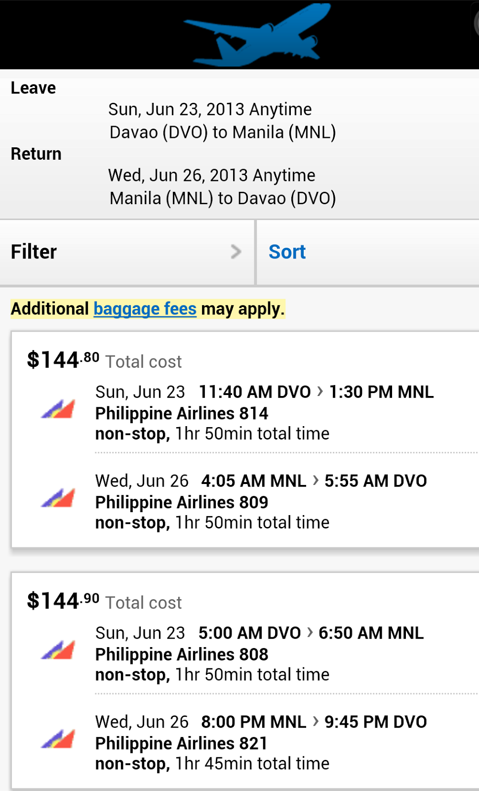Tap Davao (DVO) to Manila (MNL) route
The height and width of the screenshot is (791, 479).
(x=222, y=132)
